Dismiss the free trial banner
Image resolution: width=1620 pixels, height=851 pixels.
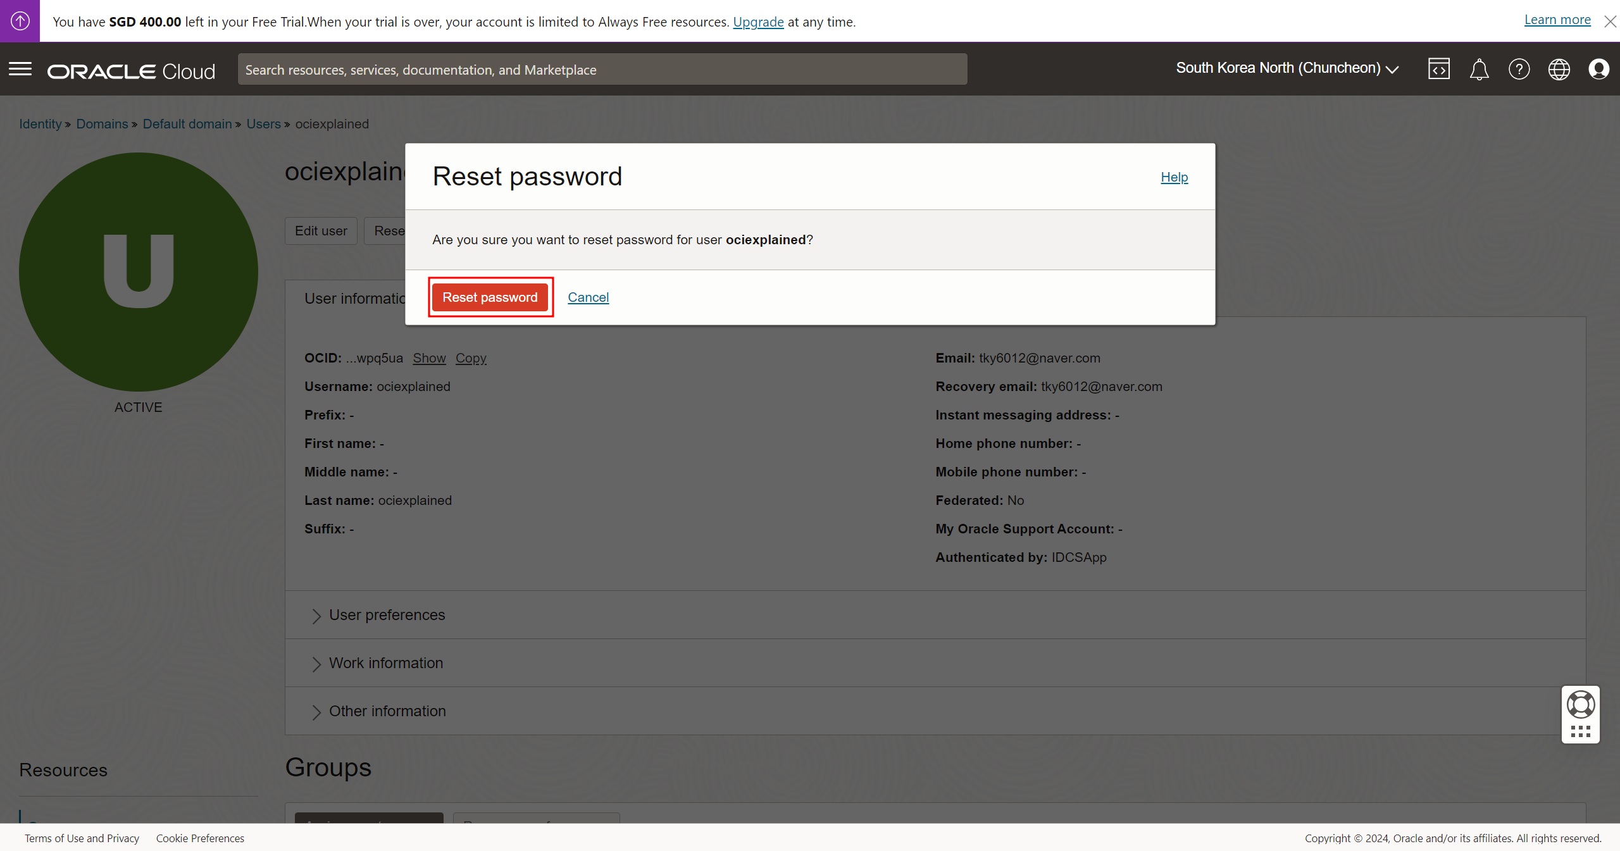click(1610, 22)
